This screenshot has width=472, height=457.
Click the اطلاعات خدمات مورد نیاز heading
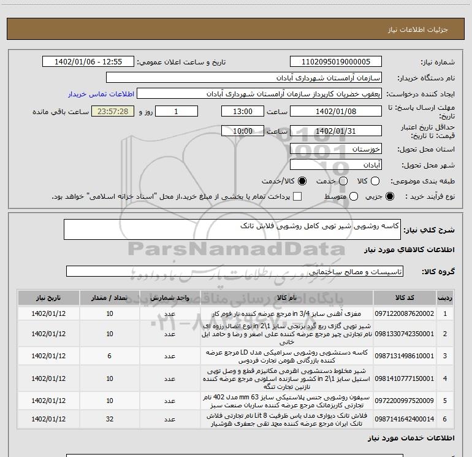[x=411, y=438]
